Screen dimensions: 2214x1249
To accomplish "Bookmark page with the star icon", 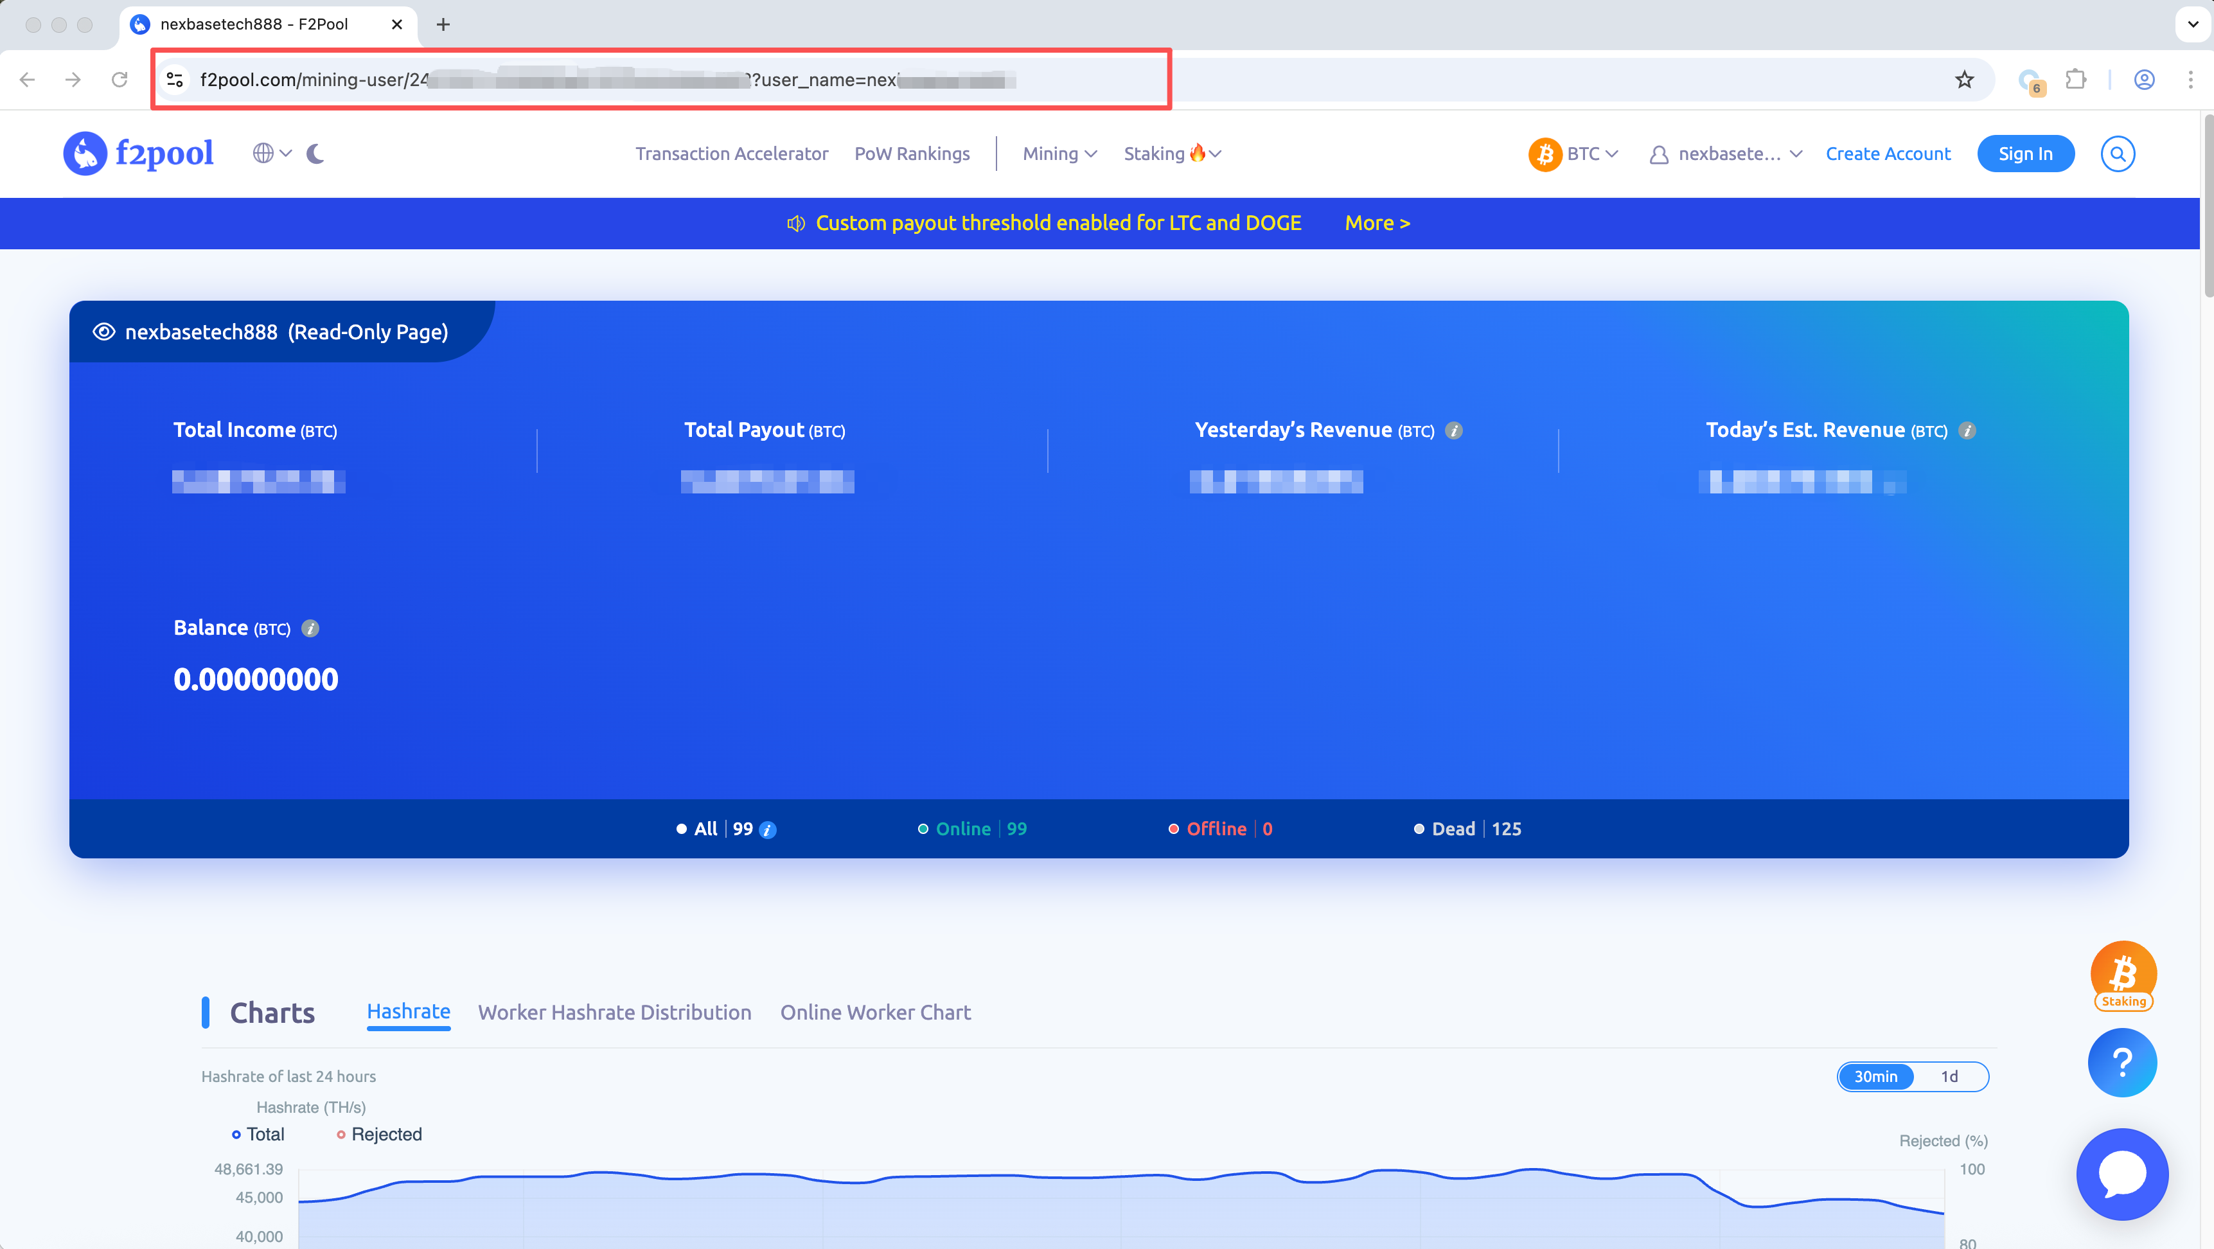I will click(1964, 80).
